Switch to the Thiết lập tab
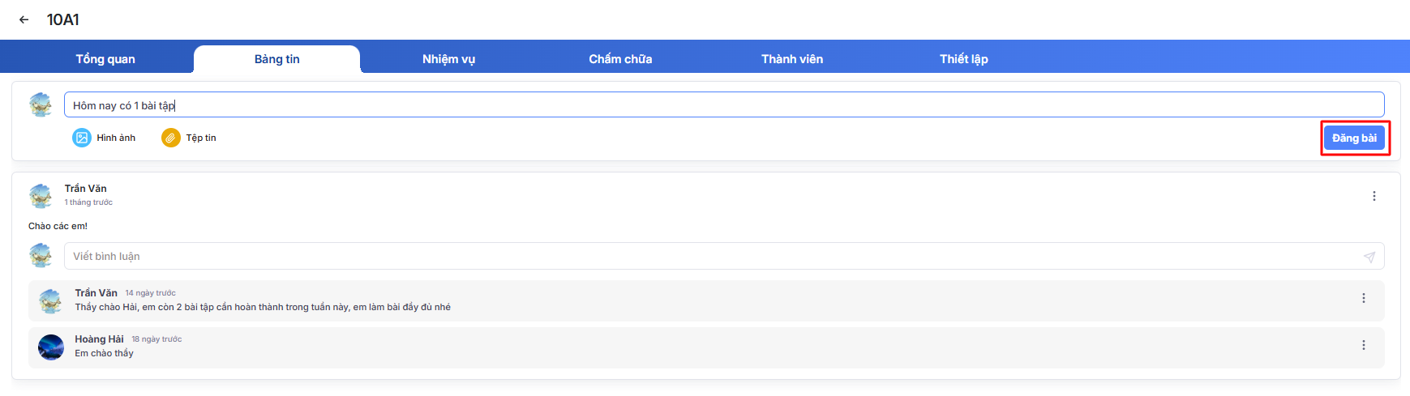Image resolution: width=1410 pixels, height=396 pixels. (x=963, y=59)
